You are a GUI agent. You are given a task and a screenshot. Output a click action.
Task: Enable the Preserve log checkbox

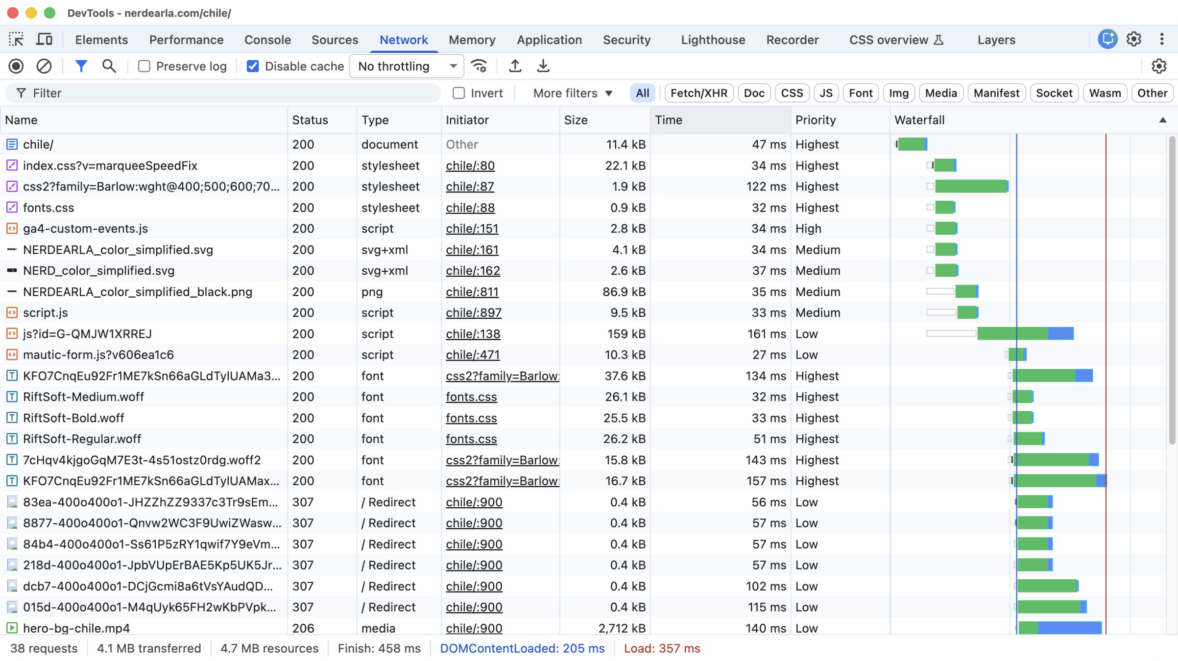tap(144, 66)
